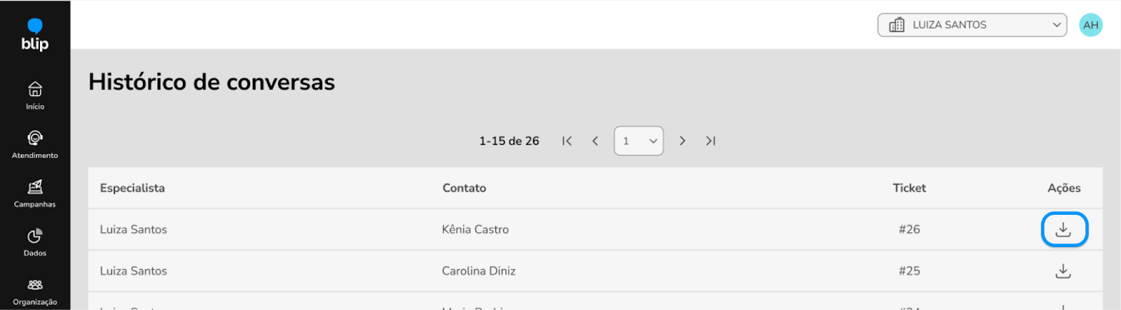Open Organização section
This screenshot has width=1121, height=310.
coord(35,291)
